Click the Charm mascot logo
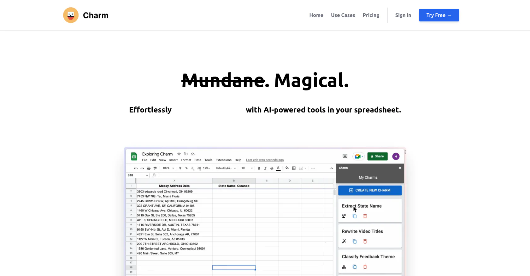Image resolution: width=530 pixels, height=276 pixels. pyautogui.click(x=71, y=15)
